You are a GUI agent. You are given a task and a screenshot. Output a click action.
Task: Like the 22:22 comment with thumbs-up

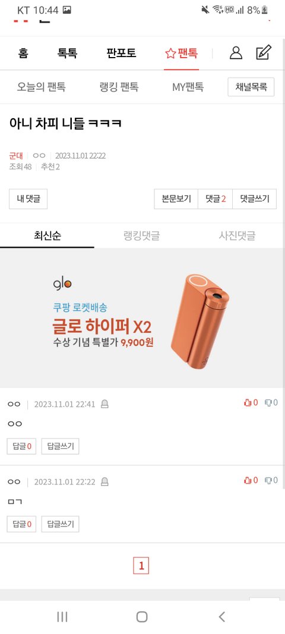pyautogui.click(x=251, y=480)
